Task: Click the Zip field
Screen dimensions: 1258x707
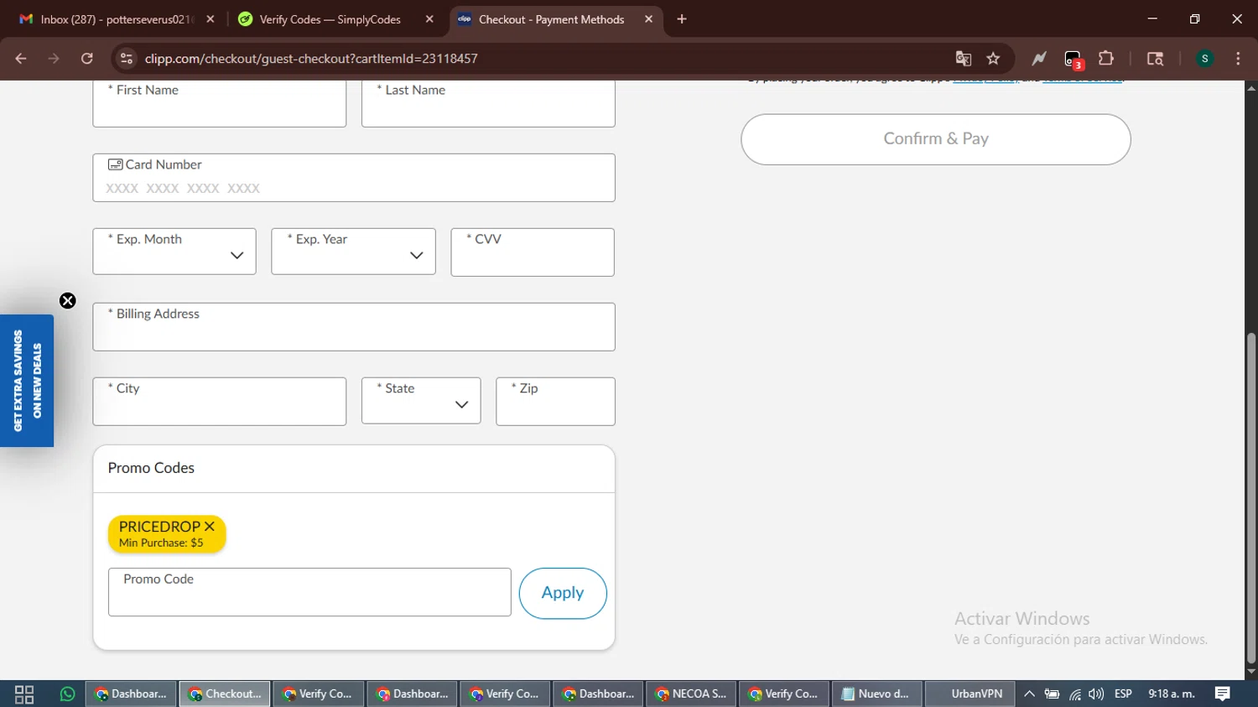Action: 555,401
